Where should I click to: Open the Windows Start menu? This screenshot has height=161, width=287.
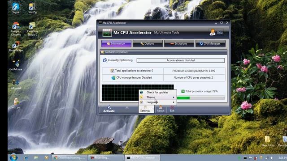pos(13,157)
